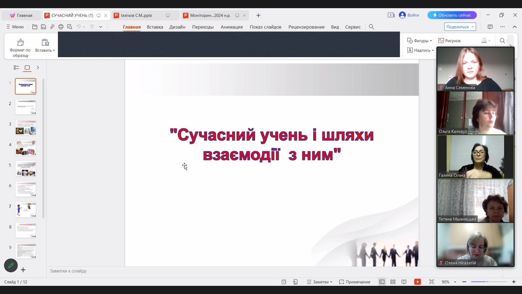This screenshot has width=522, height=294.
Task: Click the comments speech-bubble icon near Поделиться
Action: [x=490, y=27]
